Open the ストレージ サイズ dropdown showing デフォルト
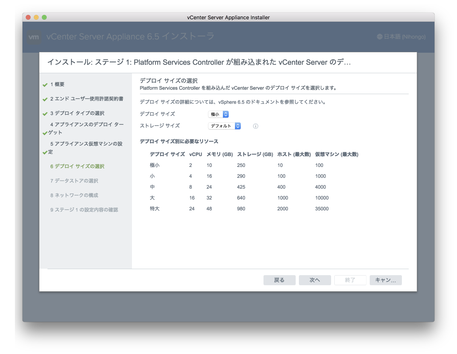Image resolution: width=457 pixels, height=354 pixels. pyautogui.click(x=224, y=126)
